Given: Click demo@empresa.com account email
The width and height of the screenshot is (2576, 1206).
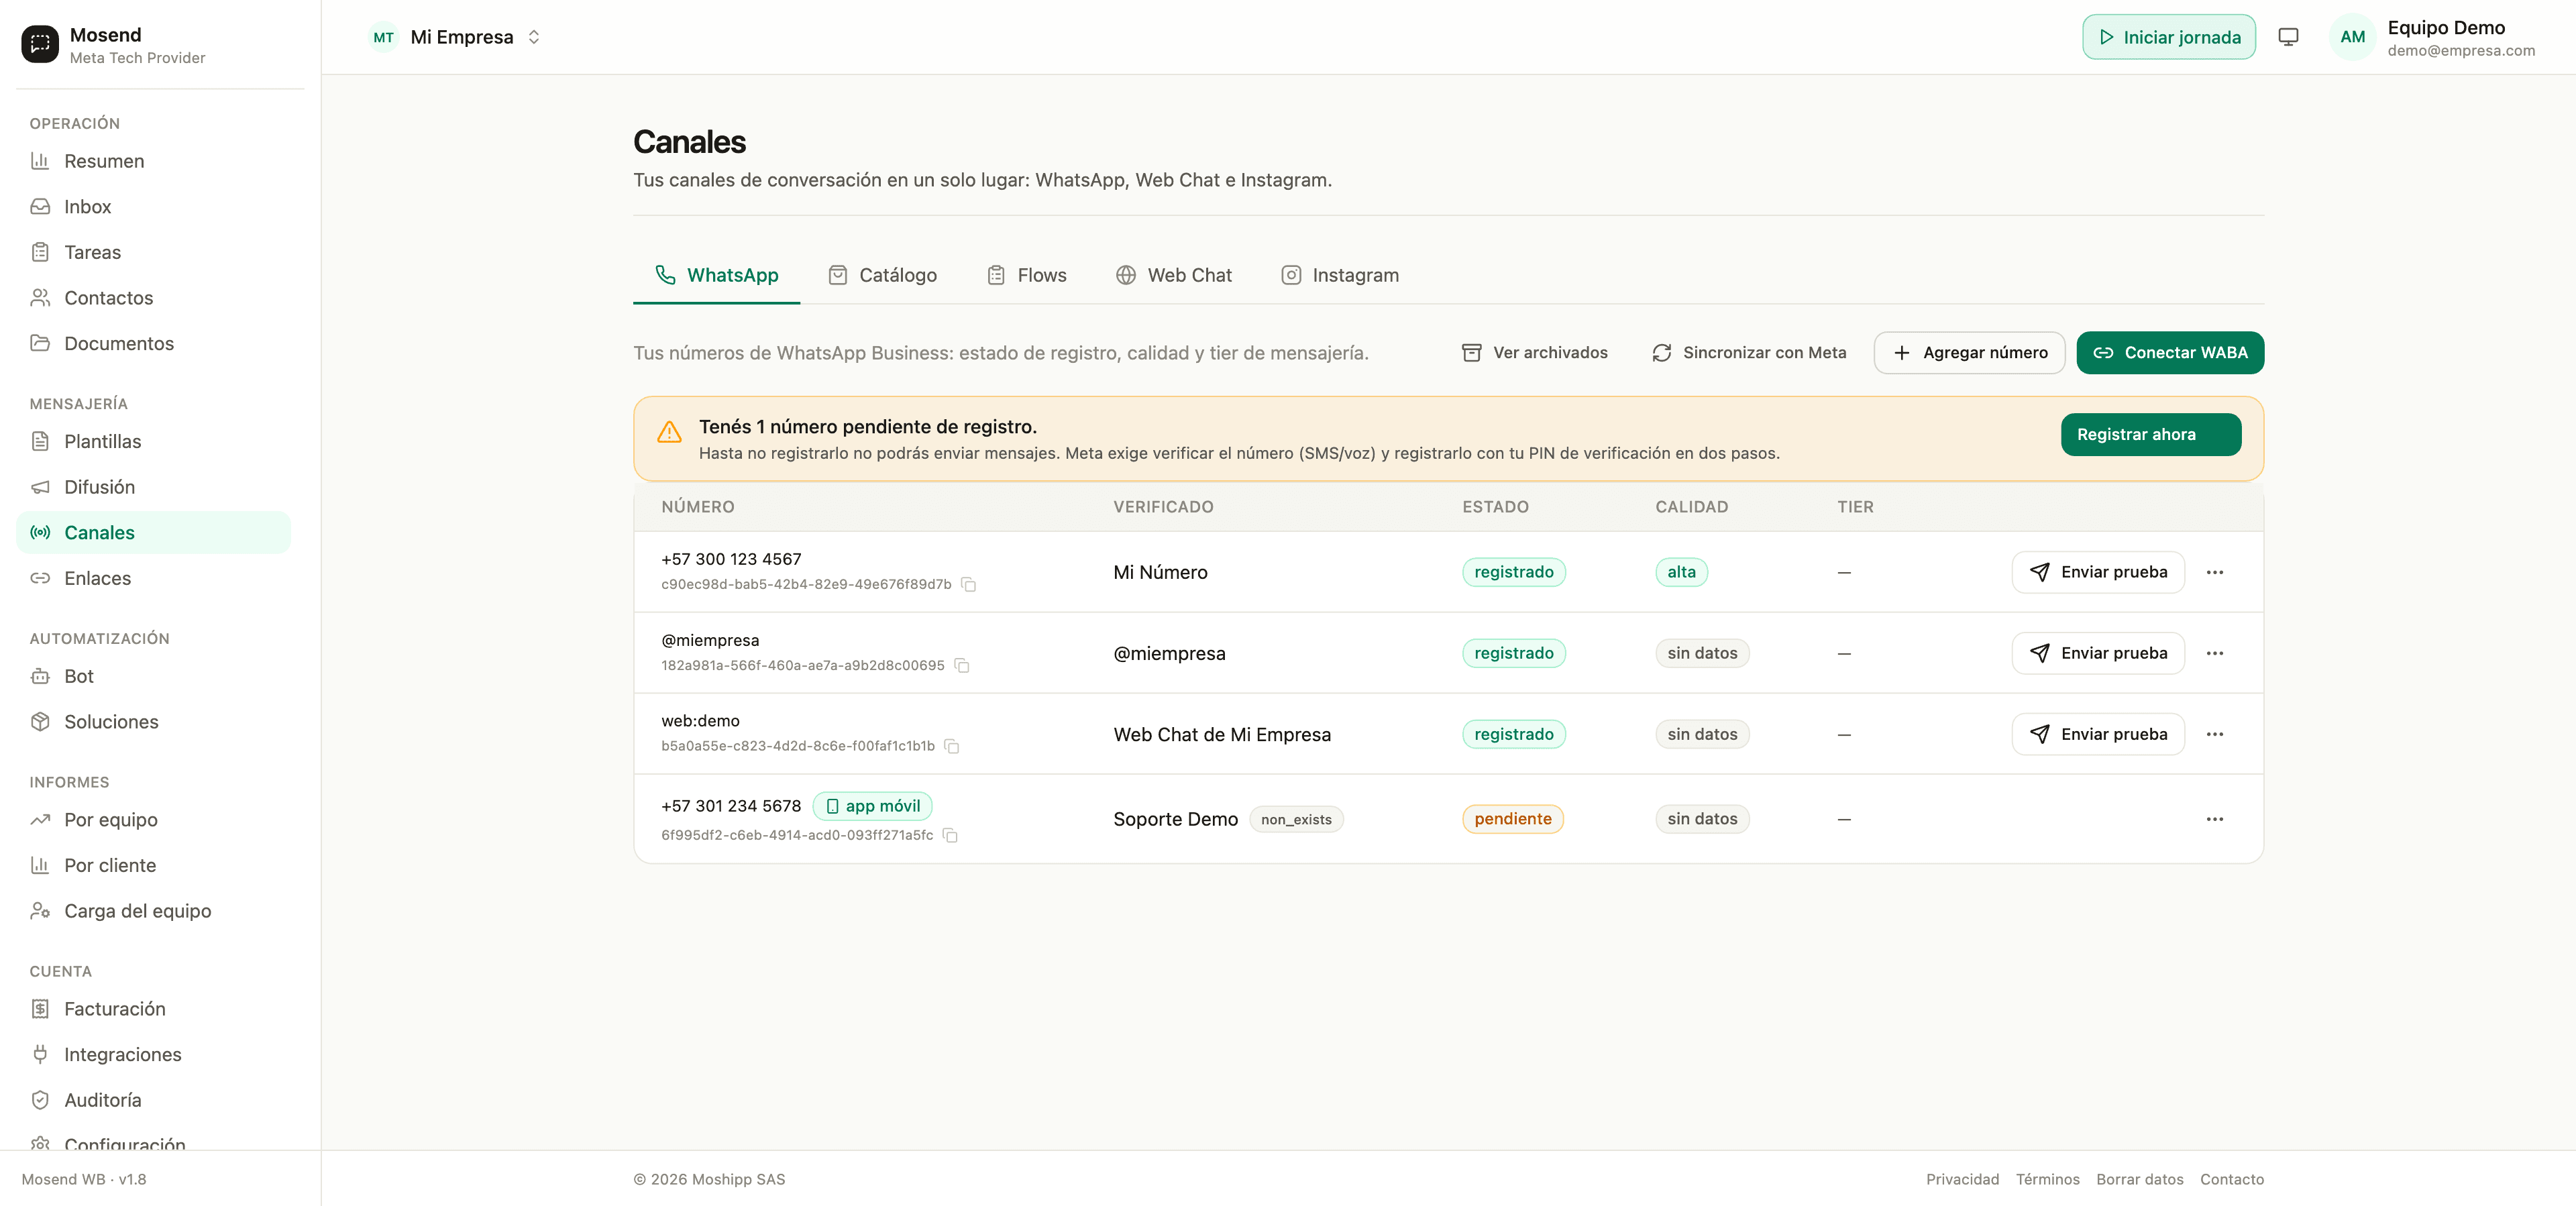Looking at the screenshot, I should tap(2461, 51).
